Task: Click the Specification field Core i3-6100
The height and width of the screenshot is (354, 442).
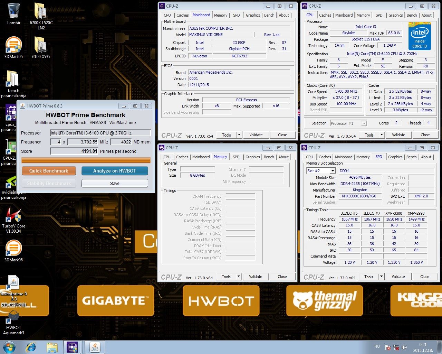Action: [x=382, y=54]
